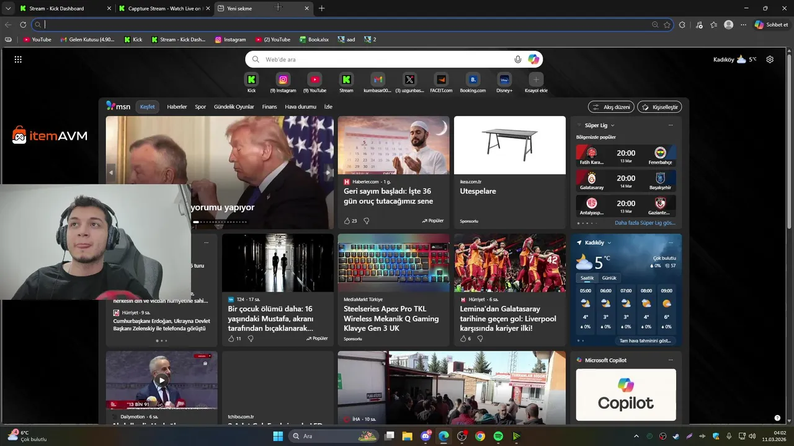Open the FACEIT.com quick link tile
Viewport: 794px width, 446px height.
pos(441,79)
